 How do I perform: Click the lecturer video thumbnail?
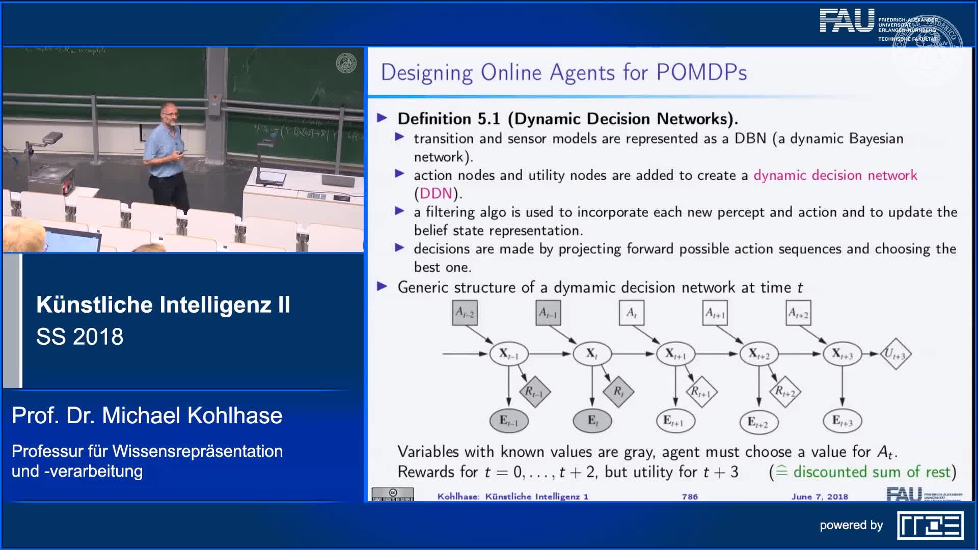tap(183, 150)
